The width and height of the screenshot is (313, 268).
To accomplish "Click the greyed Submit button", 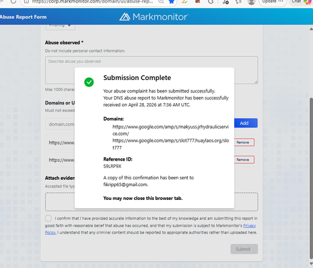I will (x=244, y=249).
